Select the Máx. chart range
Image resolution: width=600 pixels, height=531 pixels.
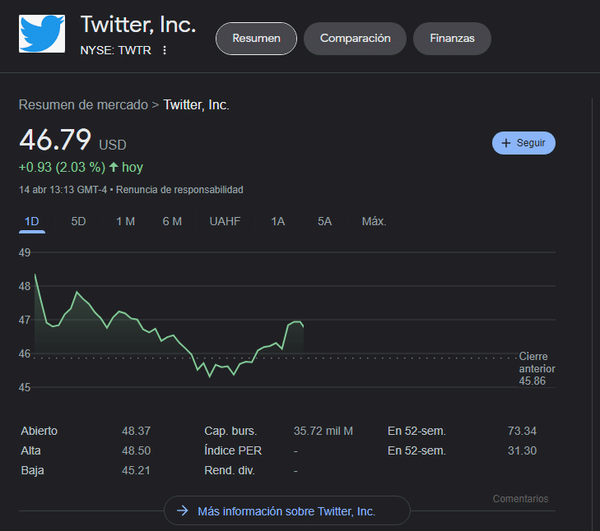click(374, 221)
